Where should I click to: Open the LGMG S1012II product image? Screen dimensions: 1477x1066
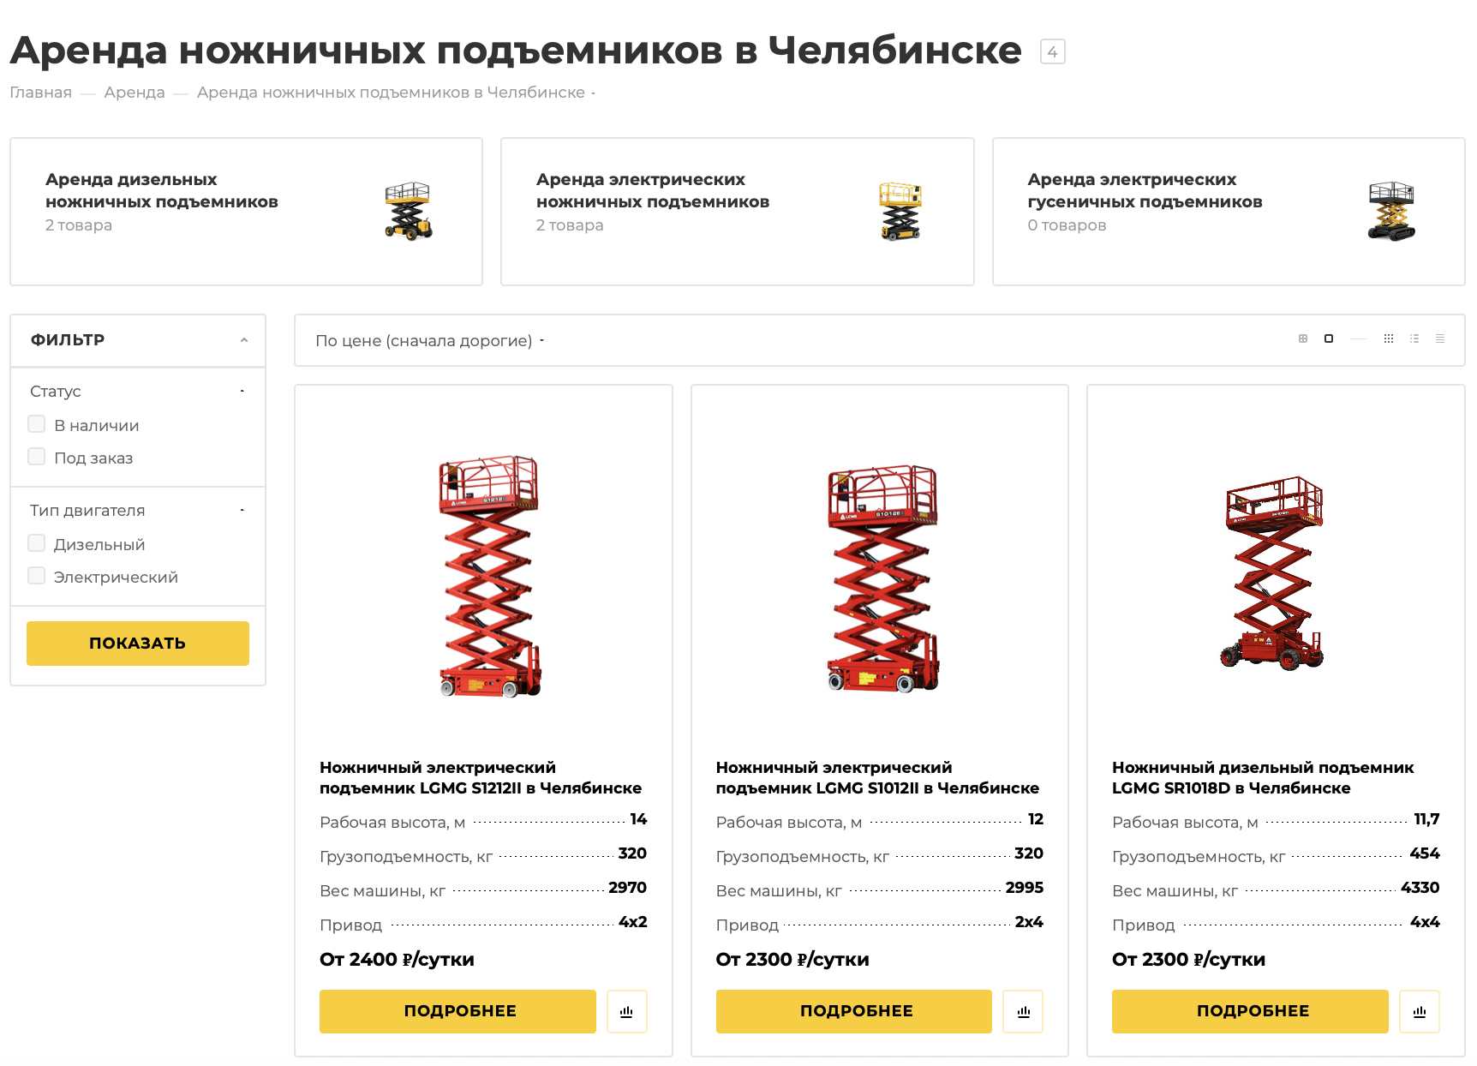pos(882,577)
